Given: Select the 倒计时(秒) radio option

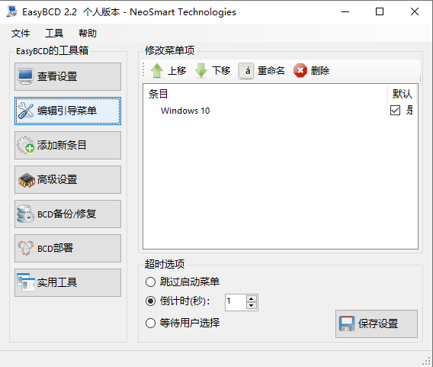Looking at the screenshot, I should [150, 301].
